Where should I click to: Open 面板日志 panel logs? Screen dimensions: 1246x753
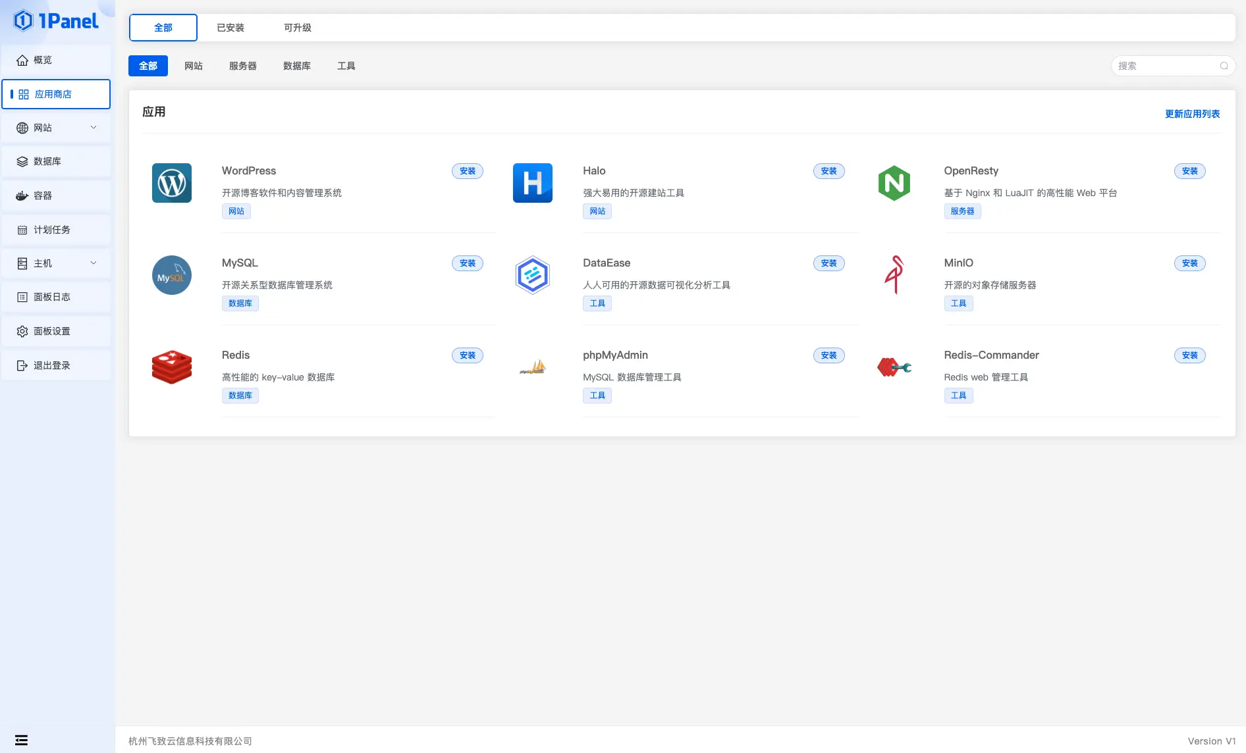(x=56, y=297)
